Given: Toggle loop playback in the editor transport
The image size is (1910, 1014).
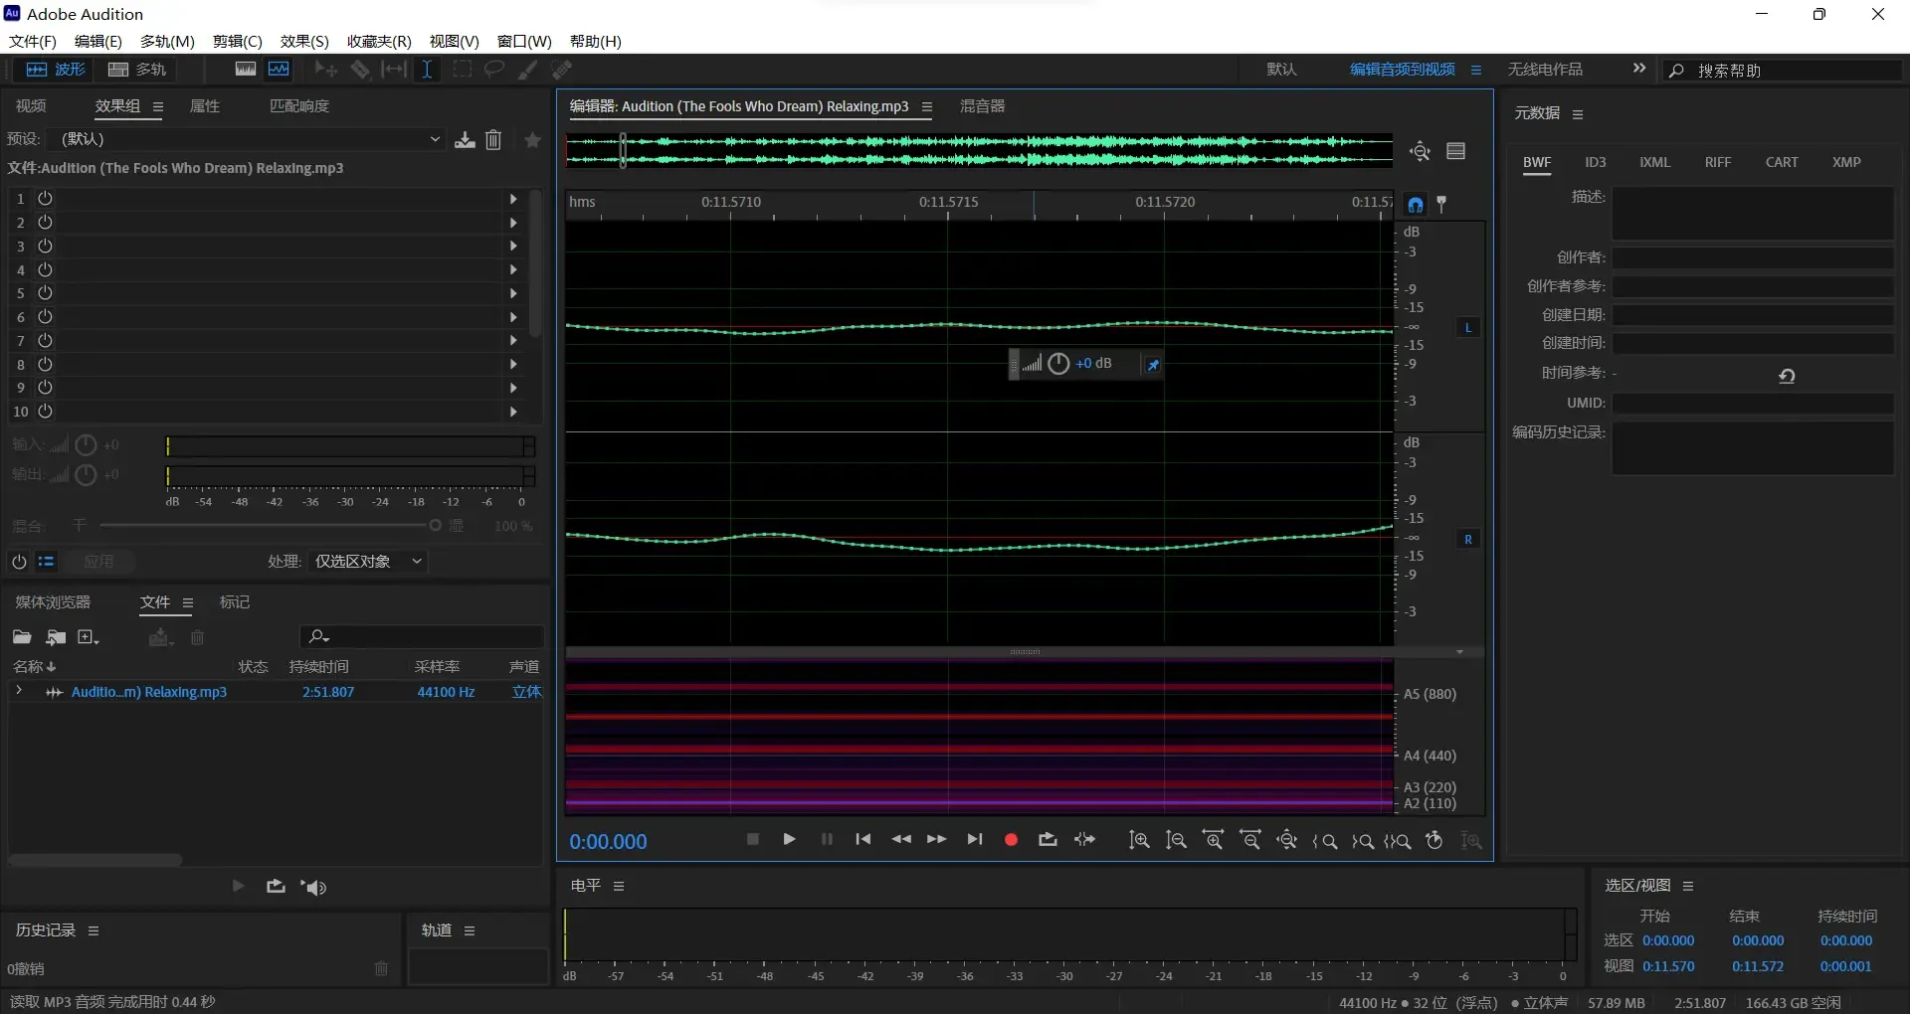Looking at the screenshot, I should point(1048,840).
